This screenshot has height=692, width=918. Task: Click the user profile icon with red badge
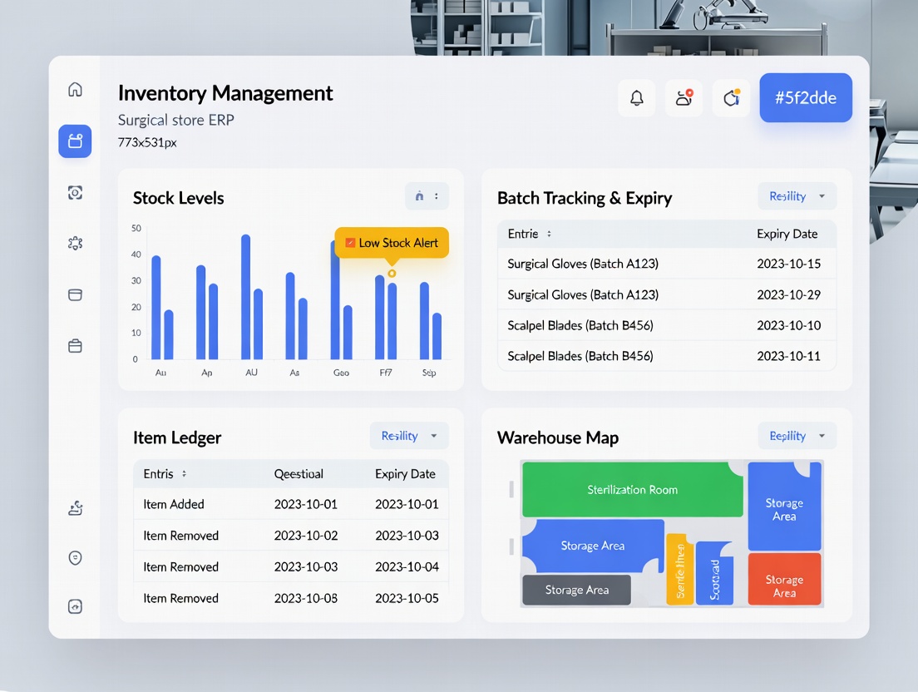click(684, 98)
